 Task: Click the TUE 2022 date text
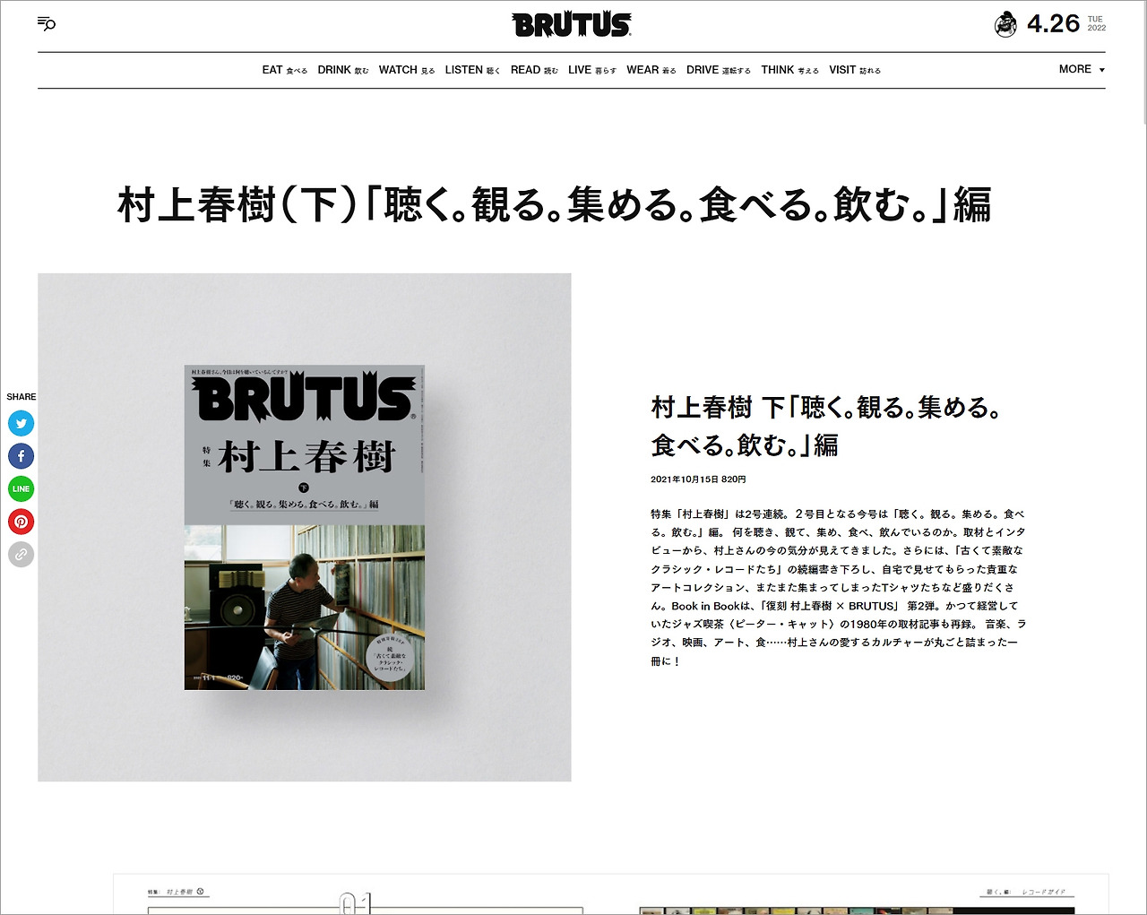click(1097, 23)
